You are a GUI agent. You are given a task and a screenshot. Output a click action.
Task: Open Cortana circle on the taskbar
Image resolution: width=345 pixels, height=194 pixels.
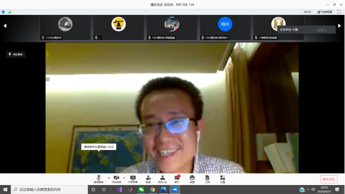coord(93,190)
